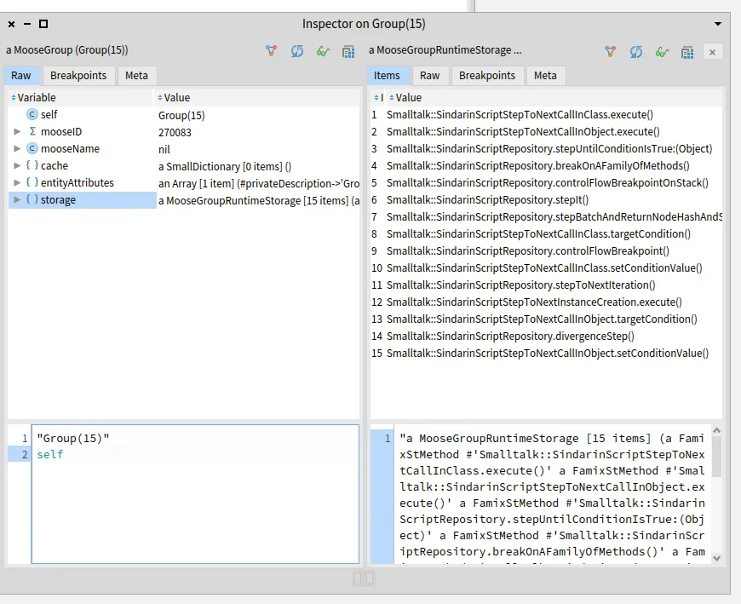Expand the storage variable row
The height and width of the screenshot is (604, 741).
click(17, 199)
